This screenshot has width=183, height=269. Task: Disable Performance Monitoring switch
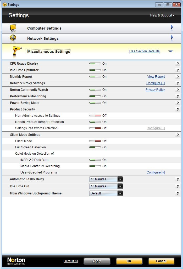tap(95, 96)
